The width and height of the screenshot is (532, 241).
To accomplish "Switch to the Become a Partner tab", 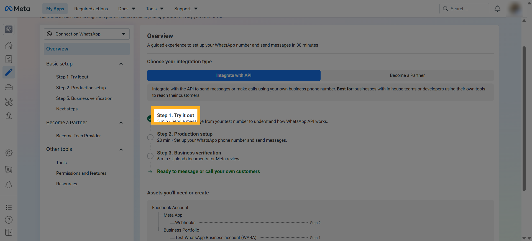I will point(407,75).
